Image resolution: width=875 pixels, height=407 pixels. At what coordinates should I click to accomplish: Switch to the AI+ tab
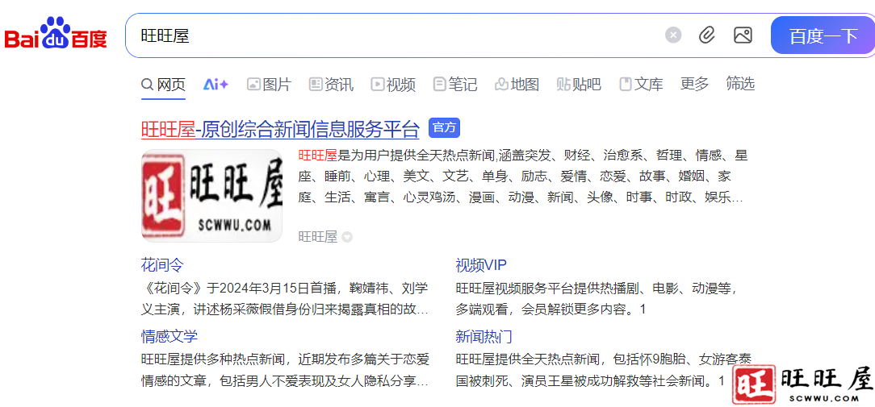(x=216, y=85)
